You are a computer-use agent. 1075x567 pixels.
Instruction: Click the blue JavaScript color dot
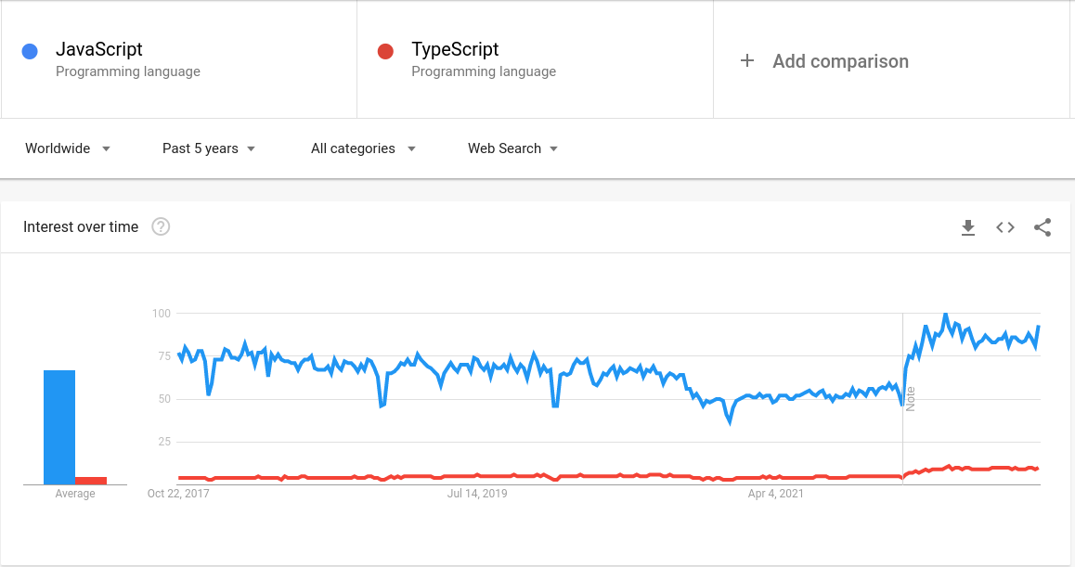click(x=30, y=51)
